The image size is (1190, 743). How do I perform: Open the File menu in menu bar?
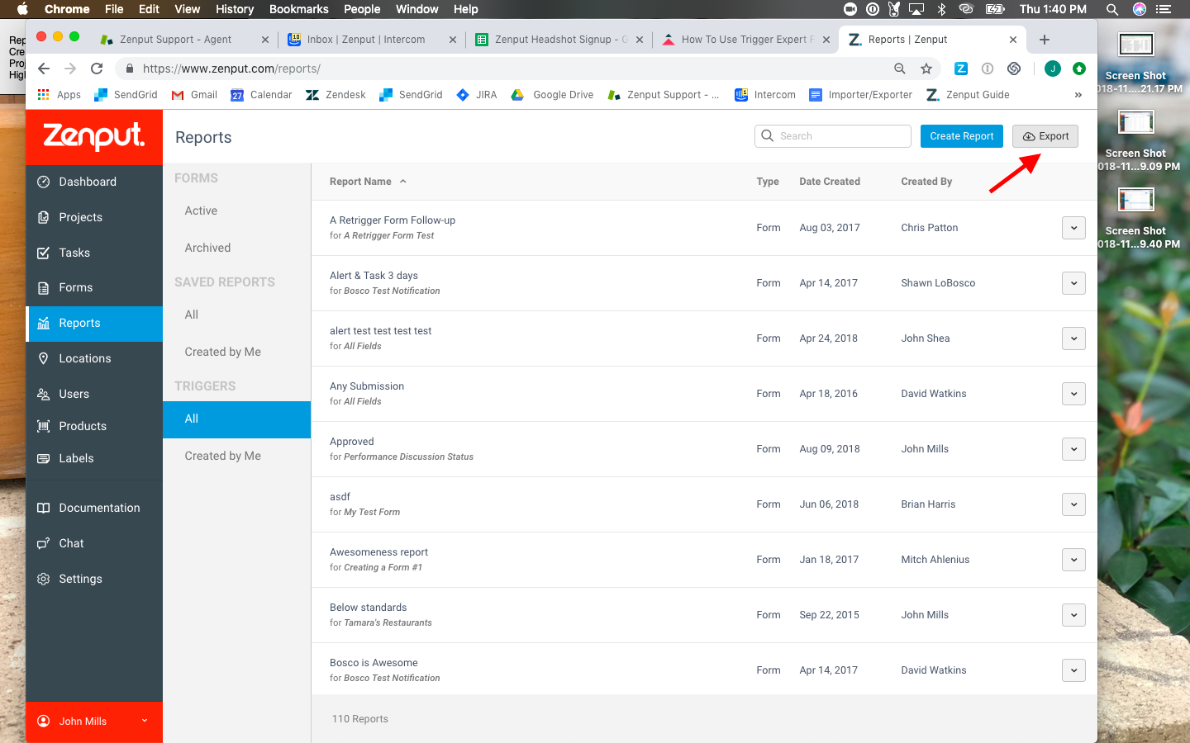(114, 9)
